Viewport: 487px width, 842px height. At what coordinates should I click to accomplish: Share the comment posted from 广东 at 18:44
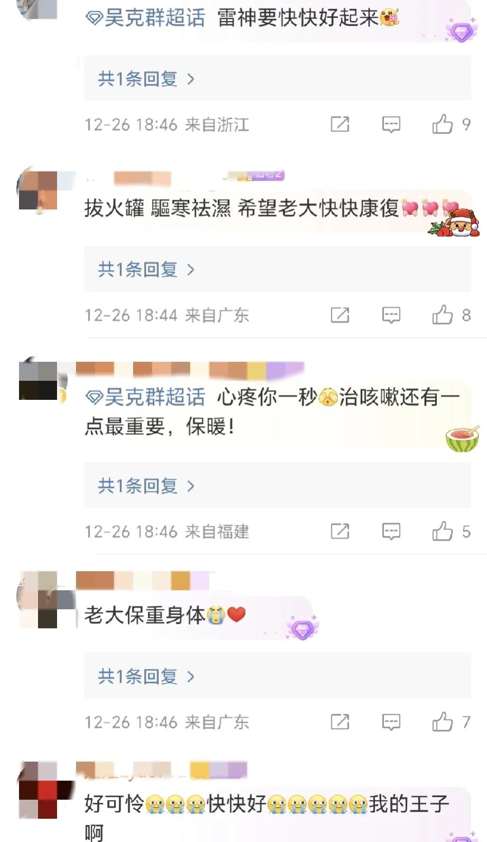pyautogui.click(x=340, y=315)
